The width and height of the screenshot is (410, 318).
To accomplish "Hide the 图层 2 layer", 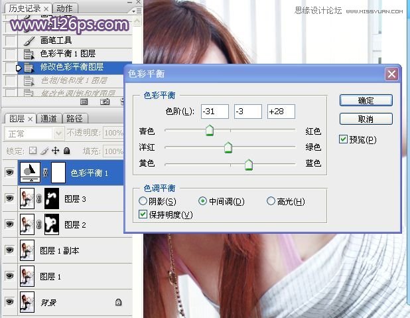I will [10, 224].
